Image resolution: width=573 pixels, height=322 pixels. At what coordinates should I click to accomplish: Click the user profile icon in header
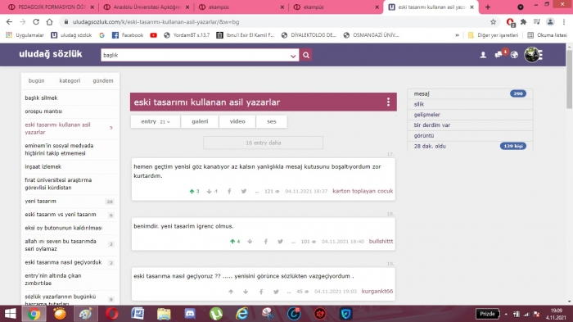tap(483, 55)
